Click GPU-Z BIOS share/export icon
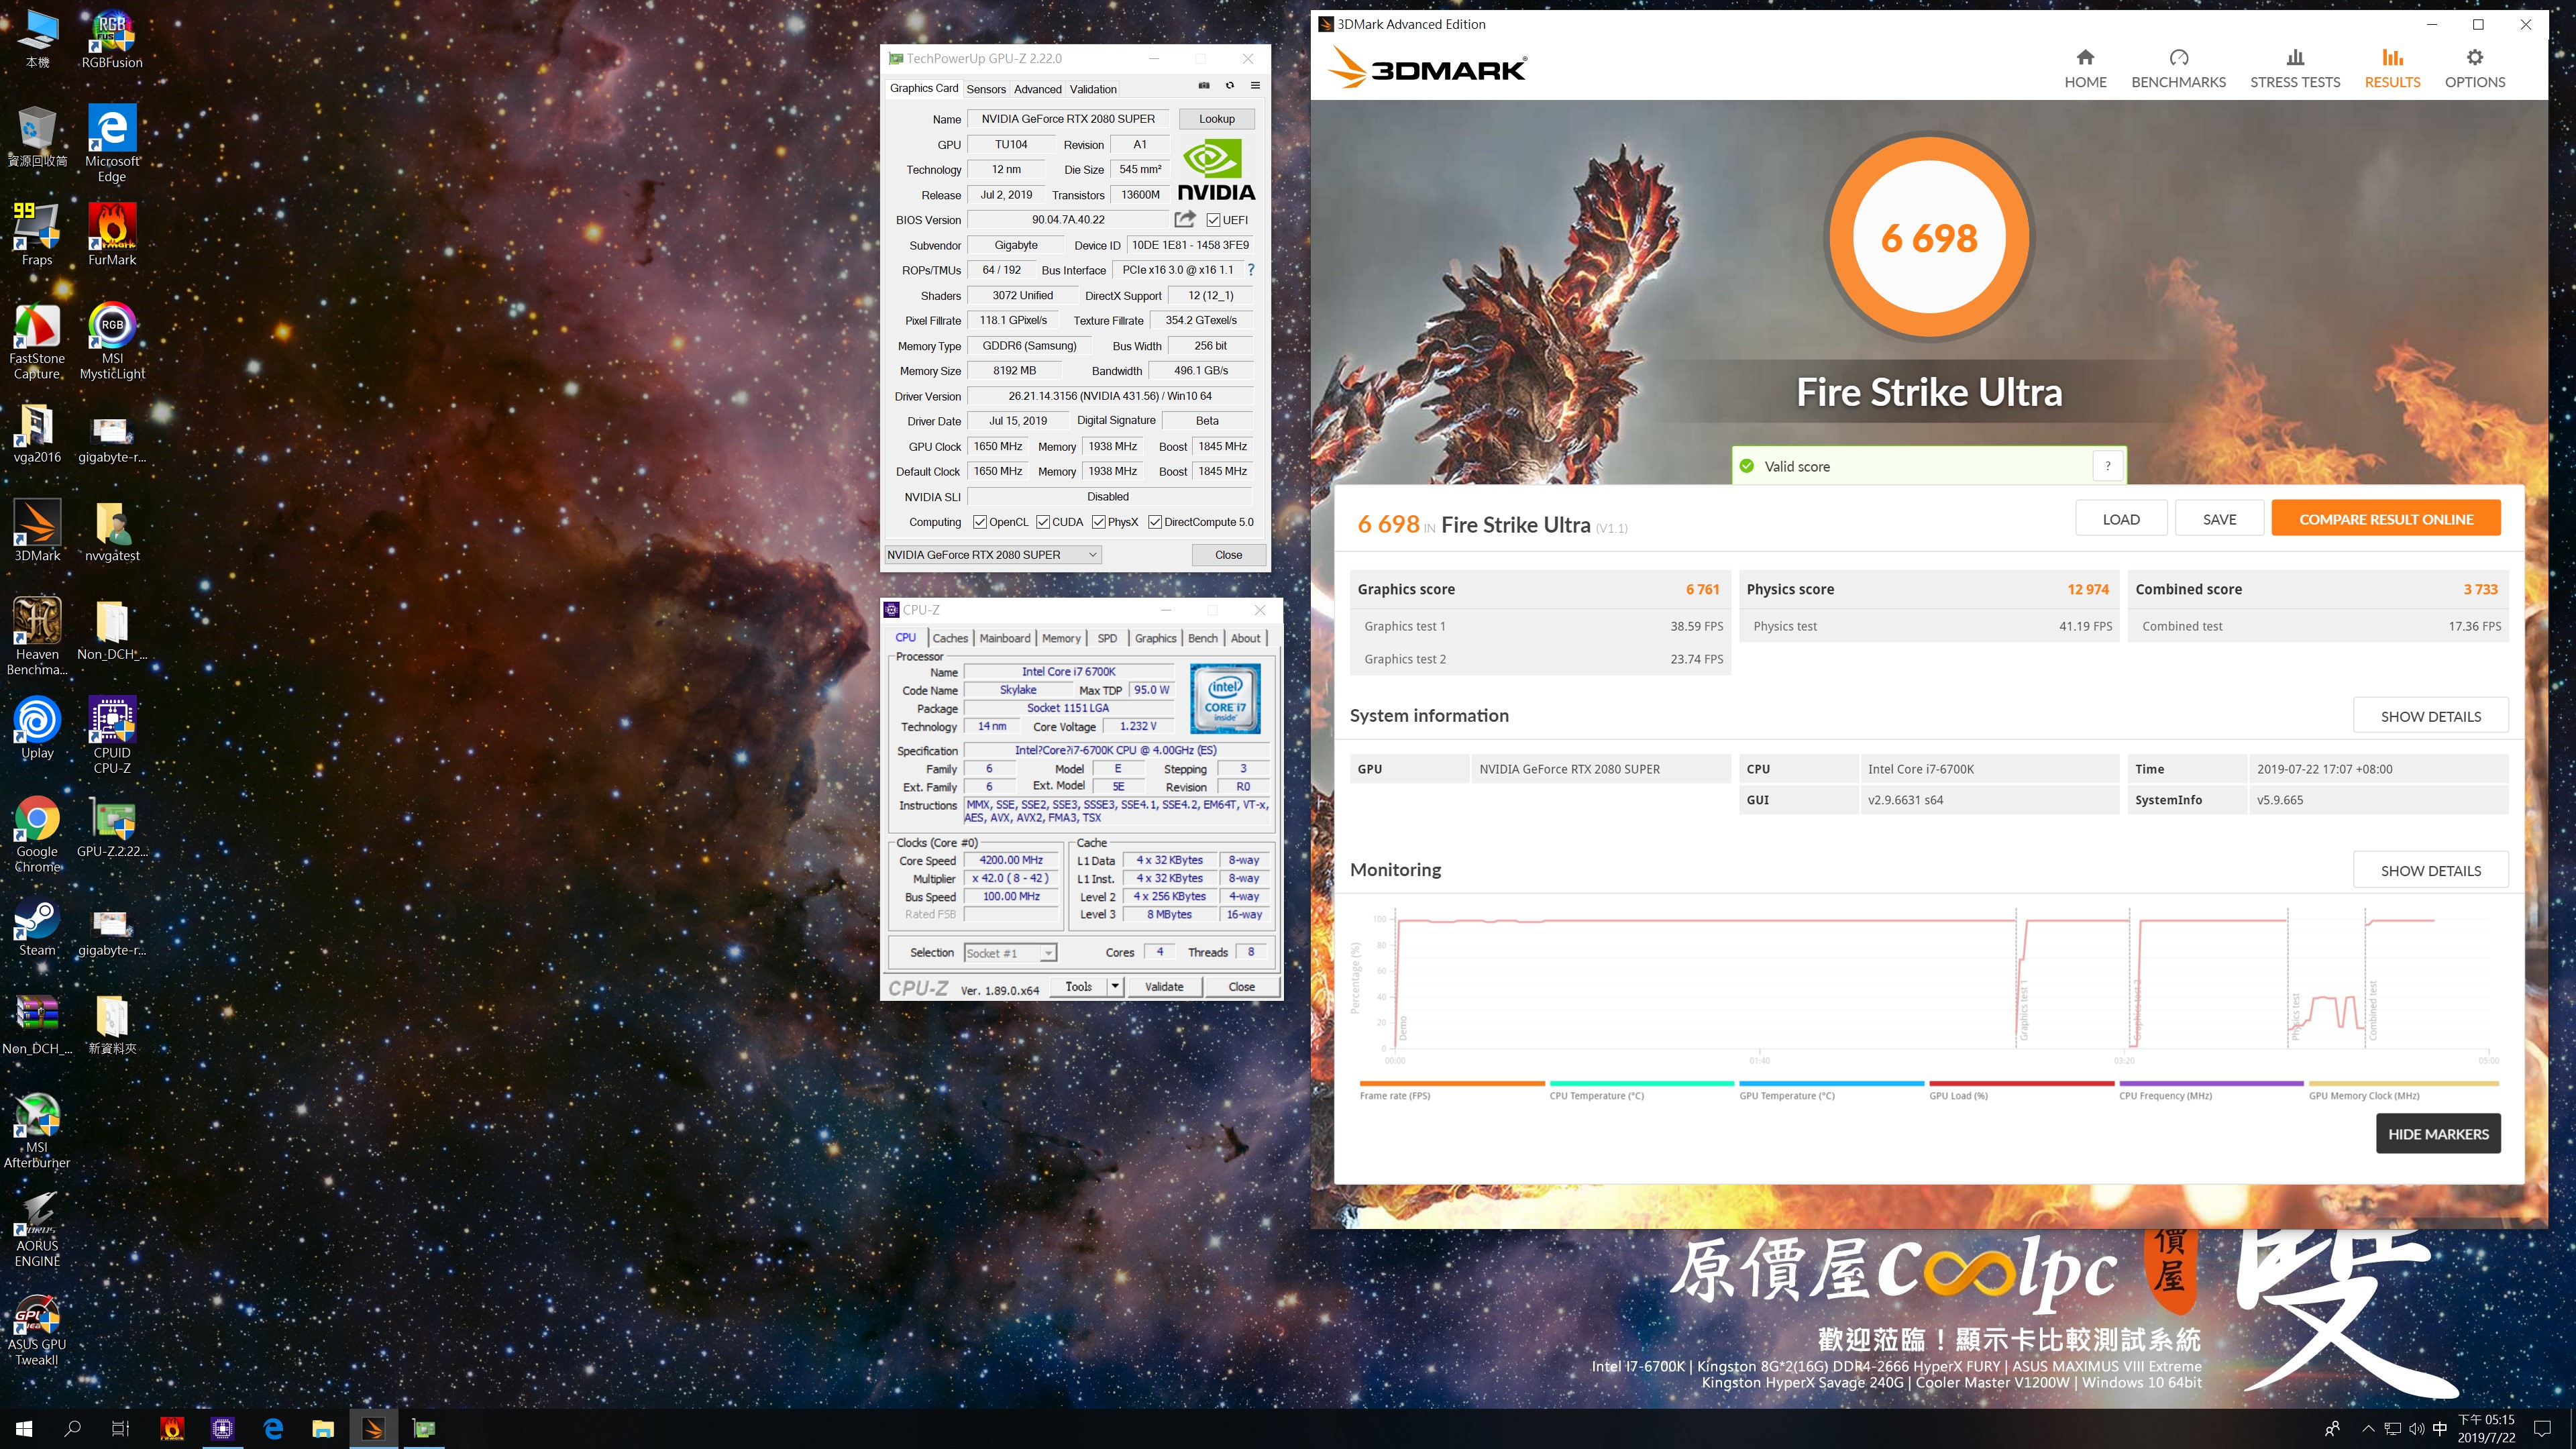The height and width of the screenshot is (1449, 2576). [x=1185, y=219]
